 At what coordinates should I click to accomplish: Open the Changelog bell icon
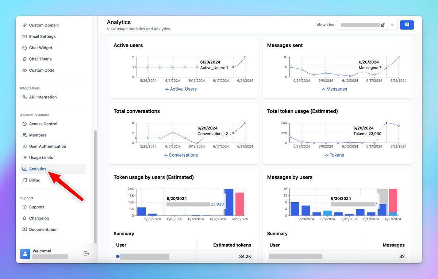(x=24, y=218)
